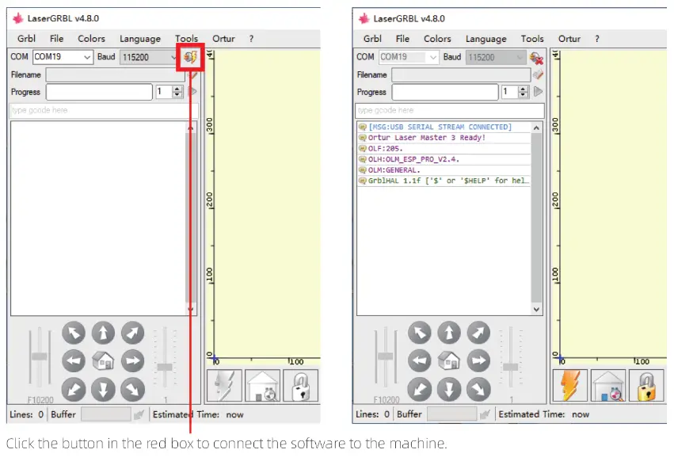Click jog step slider in right window
This screenshot has height=461, width=674.
click(x=511, y=367)
